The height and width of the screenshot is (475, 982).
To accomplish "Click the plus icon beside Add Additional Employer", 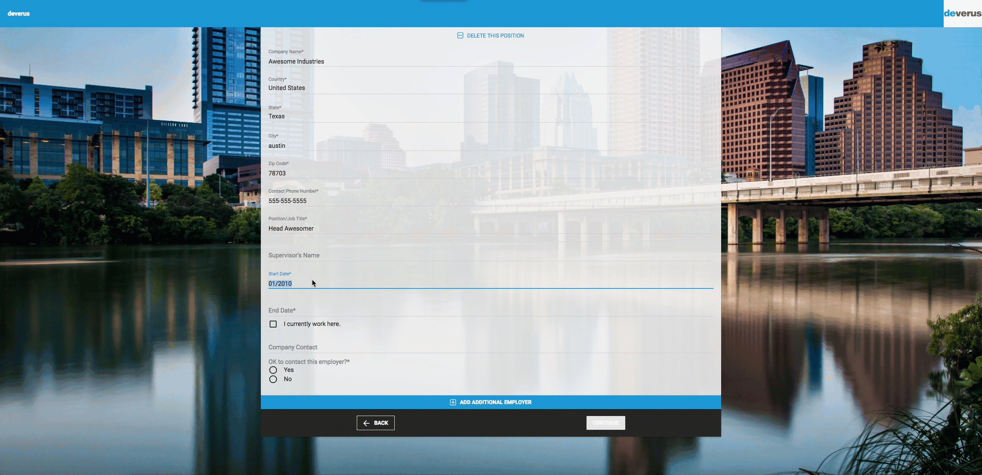I will click(x=453, y=402).
